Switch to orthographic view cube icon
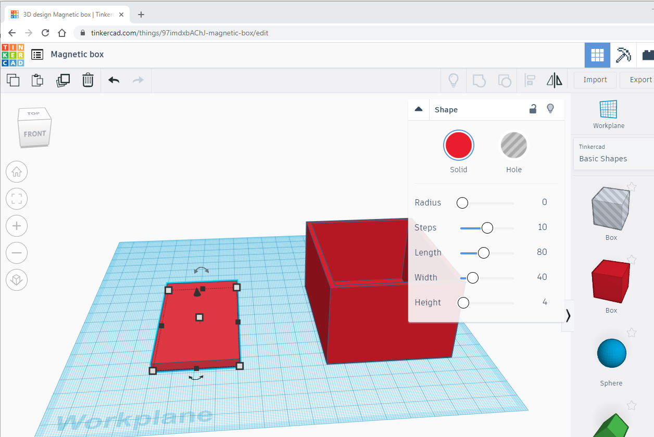This screenshot has width=654, height=437. (17, 280)
